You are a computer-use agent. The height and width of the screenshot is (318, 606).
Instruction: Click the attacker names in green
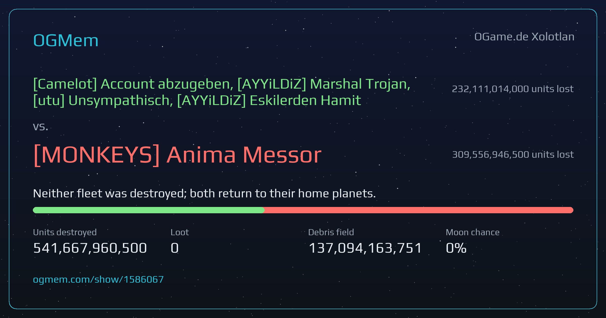coord(222,92)
